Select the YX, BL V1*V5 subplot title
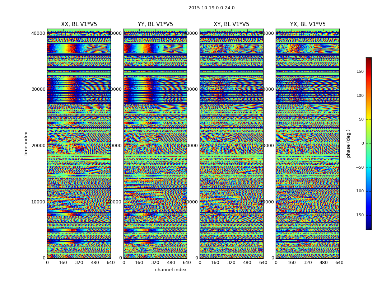Viewport: 377px width, 287px height. click(308, 24)
